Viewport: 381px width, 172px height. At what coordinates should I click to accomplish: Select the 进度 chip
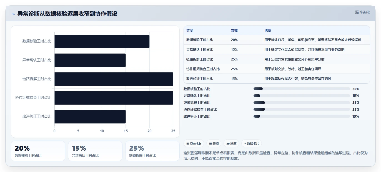(x=231, y=143)
